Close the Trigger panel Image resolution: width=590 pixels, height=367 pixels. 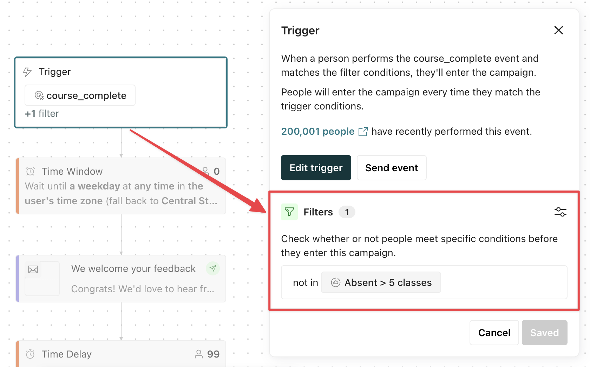tap(558, 30)
